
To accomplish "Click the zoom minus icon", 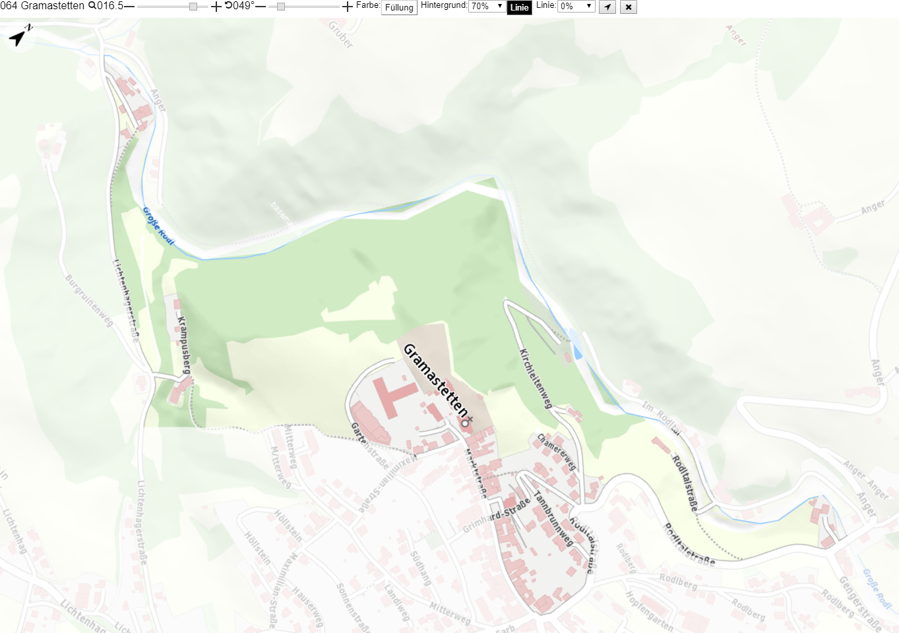I will pos(129,7).
